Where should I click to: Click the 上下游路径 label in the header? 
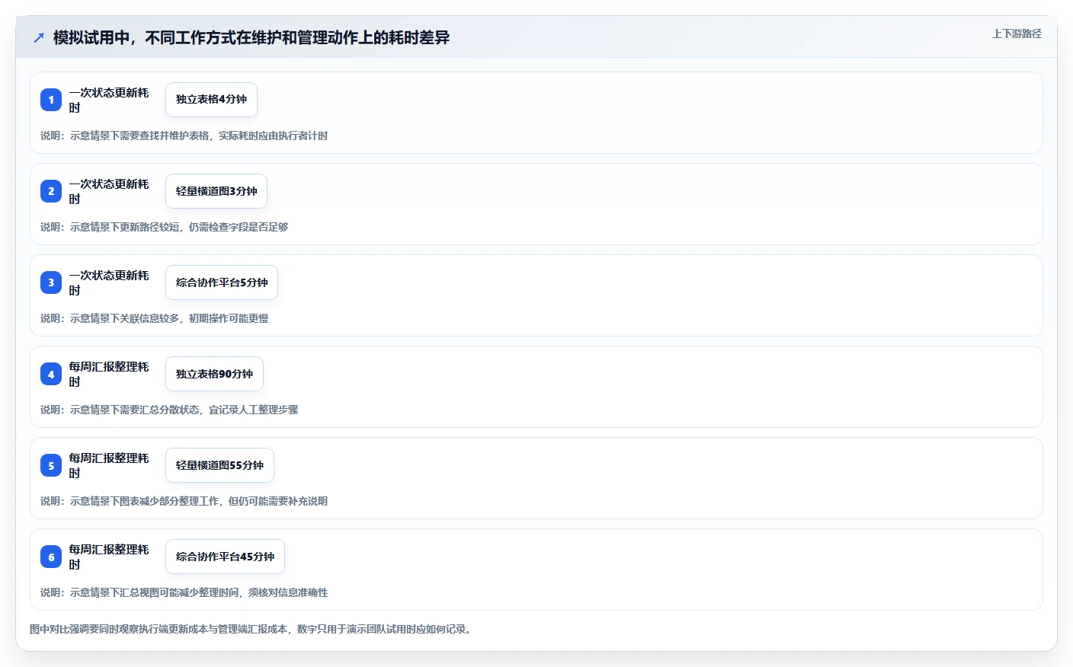[1017, 34]
